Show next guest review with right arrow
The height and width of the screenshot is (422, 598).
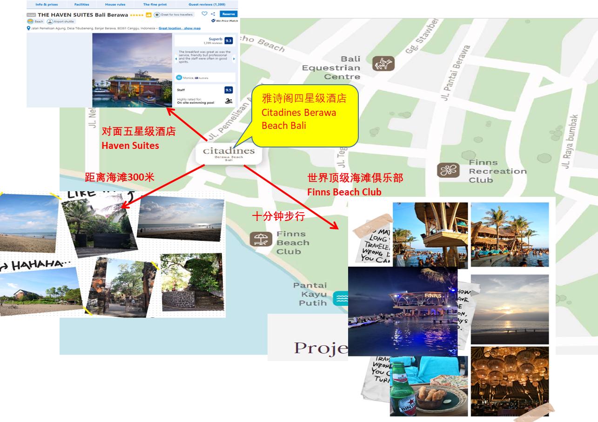pyautogui.click(x=234, y=59)
